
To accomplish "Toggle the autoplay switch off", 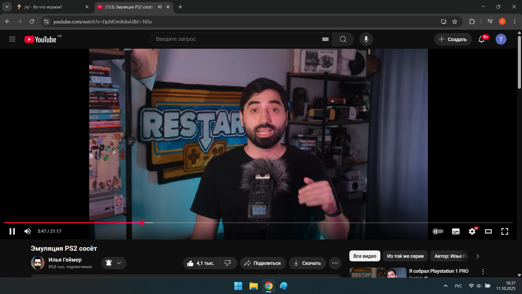I will [438, 231].
